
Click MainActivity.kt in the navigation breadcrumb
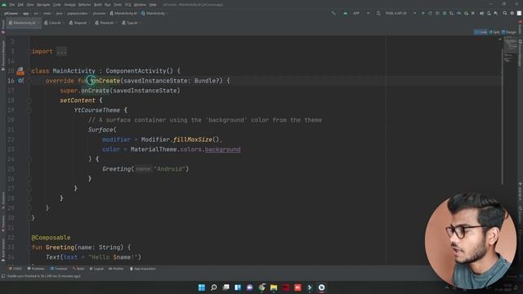pyautogui.click(x=123, y=13)
